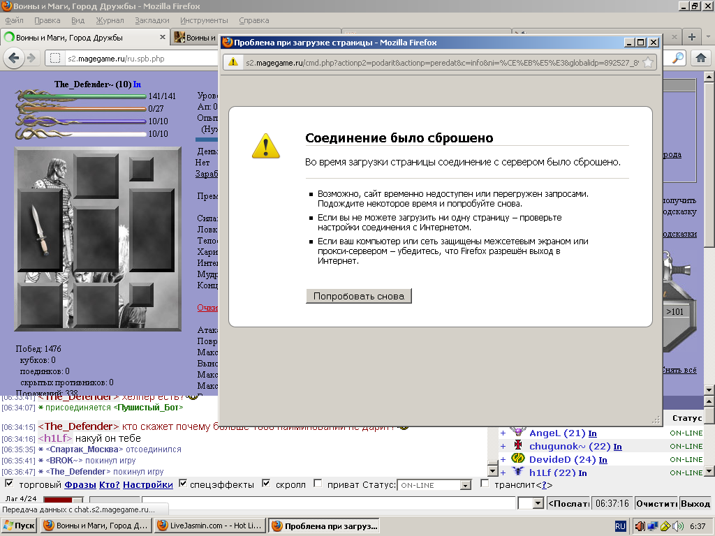The image size is (715, 536).
Task: Click the chugunok~ clan cross icon
Action: click(x=518, y=445)
